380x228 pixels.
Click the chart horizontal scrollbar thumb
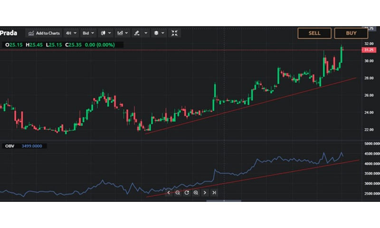(x=224, y=200)
